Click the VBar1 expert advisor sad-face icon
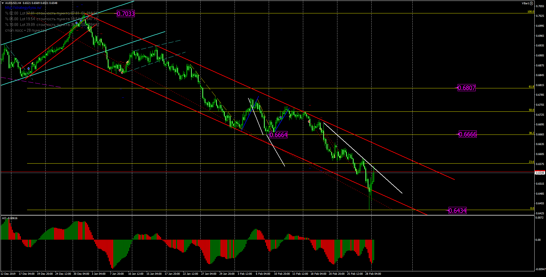Image resolution: width=546 pixels, height=277 pixels. 531,3
